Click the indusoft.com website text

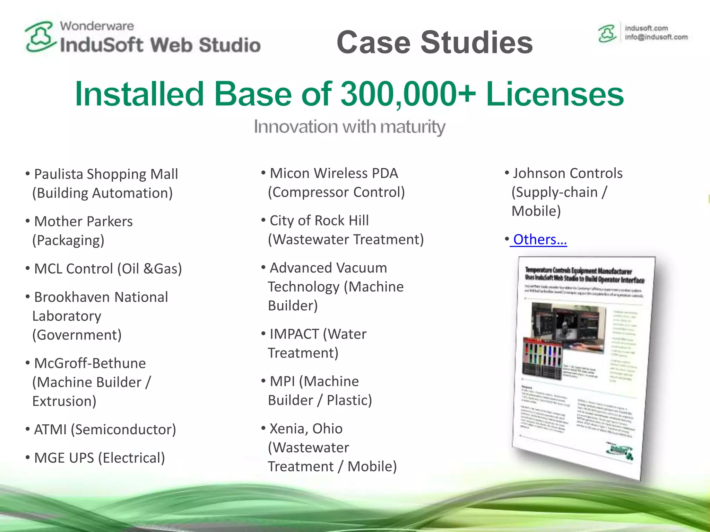(x=646, y=28)
